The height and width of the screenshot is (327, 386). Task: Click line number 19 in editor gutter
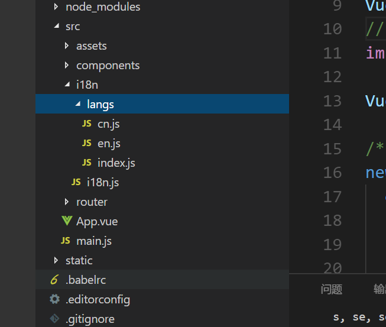point(333,245)
